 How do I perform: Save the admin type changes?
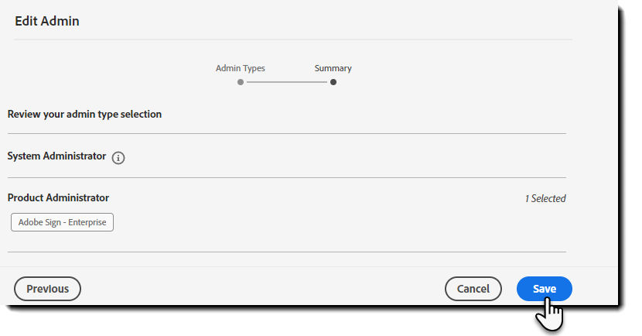[544, 289]
